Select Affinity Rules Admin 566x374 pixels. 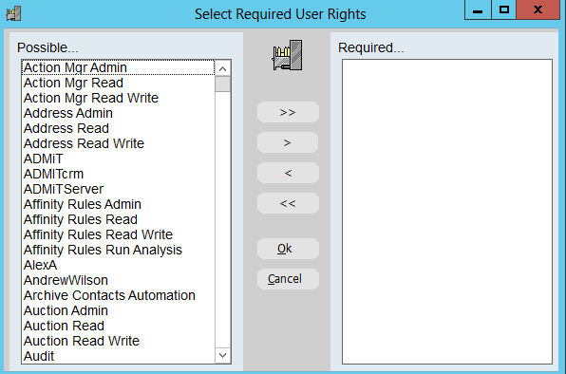pos(119,204)
